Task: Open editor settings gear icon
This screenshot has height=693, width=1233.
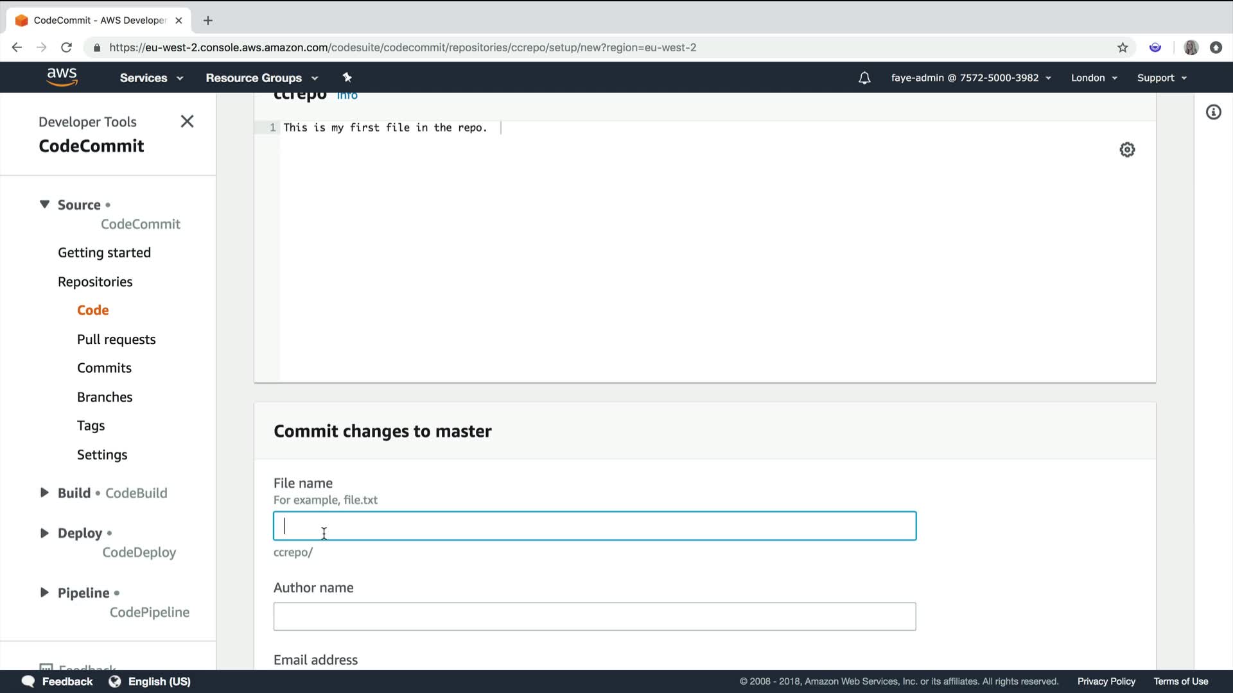Action: [1127, 150]
